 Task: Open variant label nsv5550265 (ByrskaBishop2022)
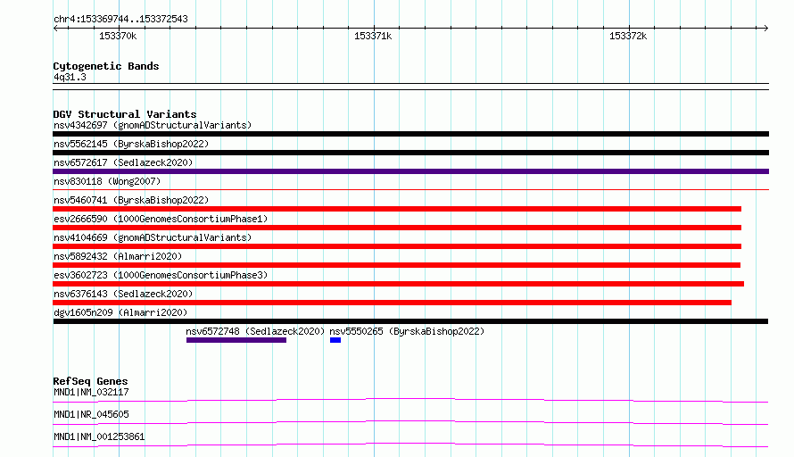tap(407, 331)
